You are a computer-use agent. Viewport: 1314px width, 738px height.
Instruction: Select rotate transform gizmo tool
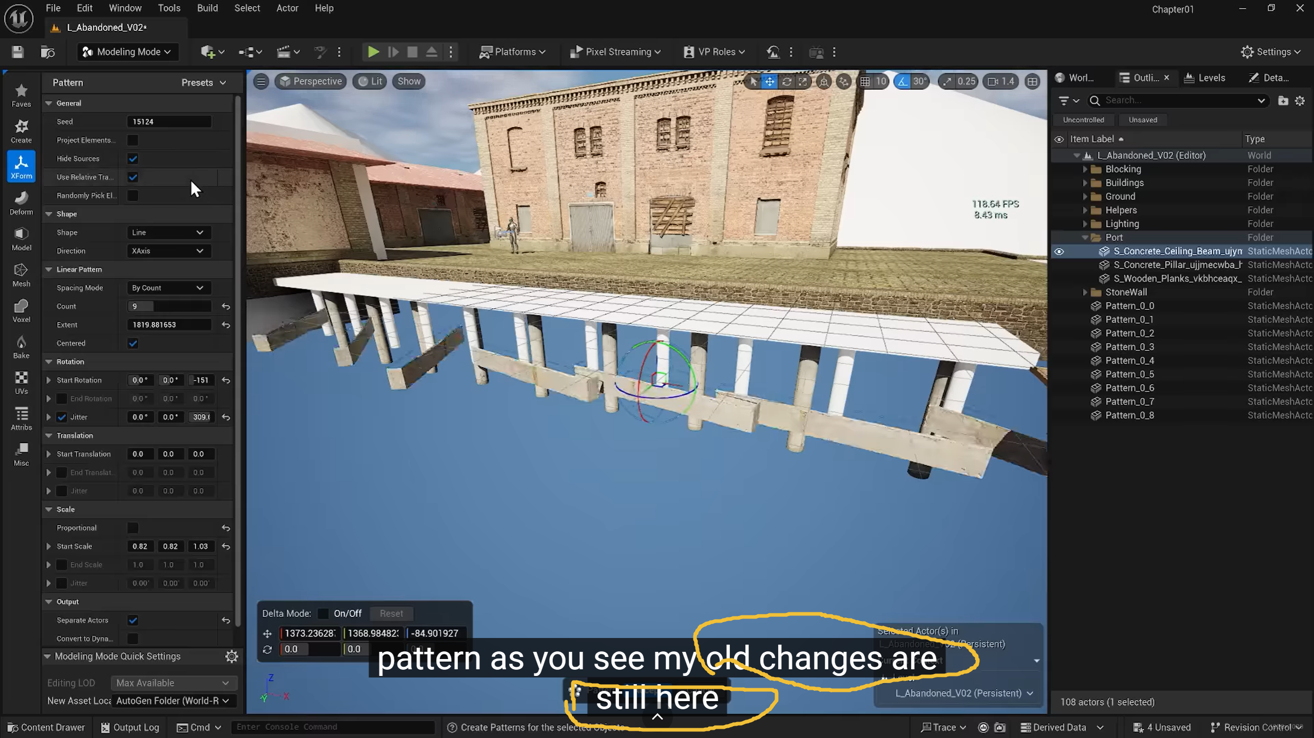(786, 81)
